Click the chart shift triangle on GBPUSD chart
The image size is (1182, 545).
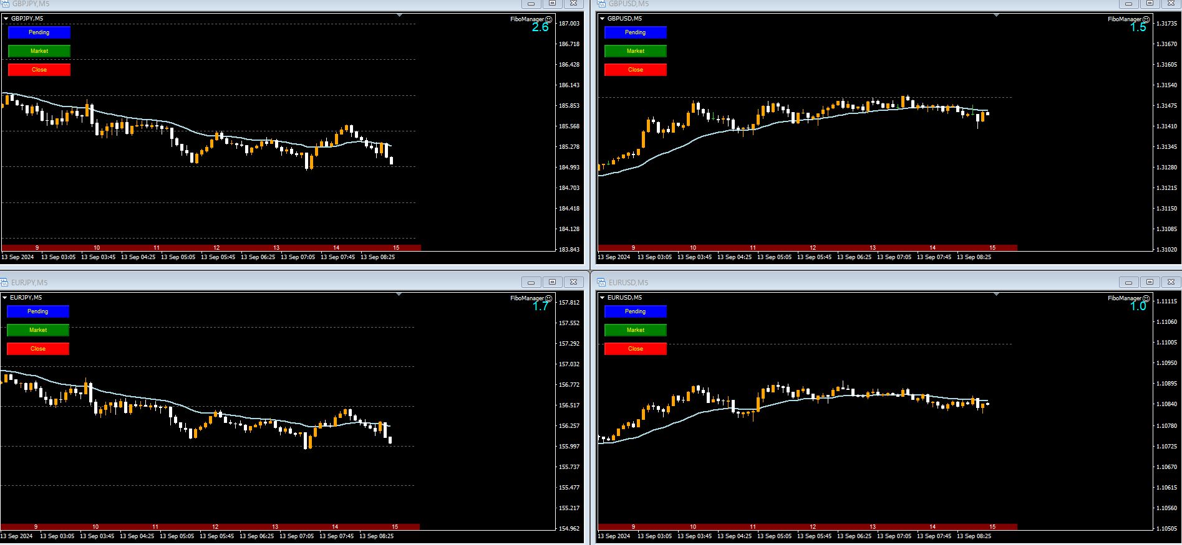[x=996, y=15]
